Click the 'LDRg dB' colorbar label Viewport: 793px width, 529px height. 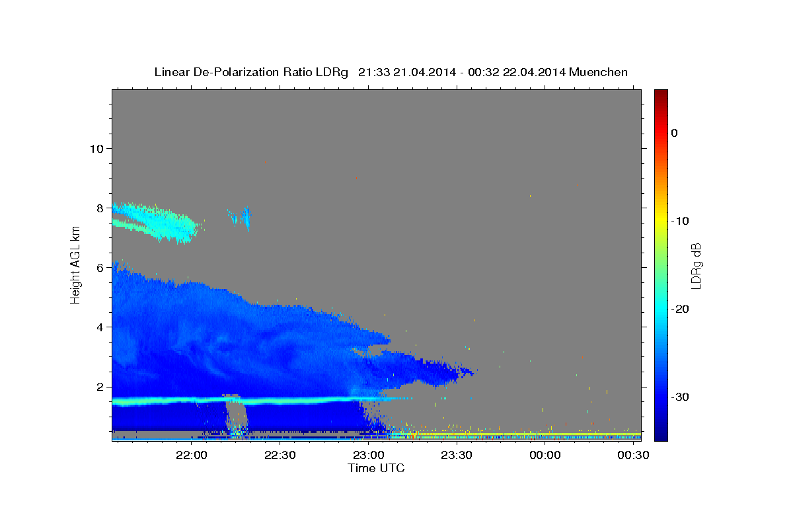[x=696, y=265]
